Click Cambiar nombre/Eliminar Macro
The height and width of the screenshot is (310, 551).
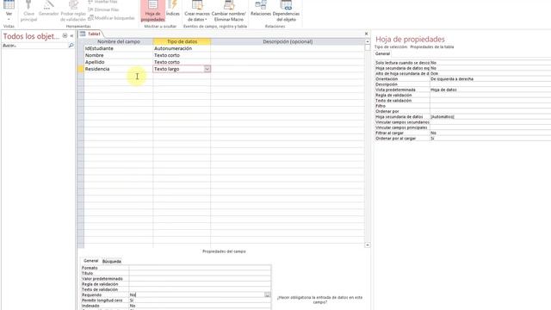tap(229, 11)
